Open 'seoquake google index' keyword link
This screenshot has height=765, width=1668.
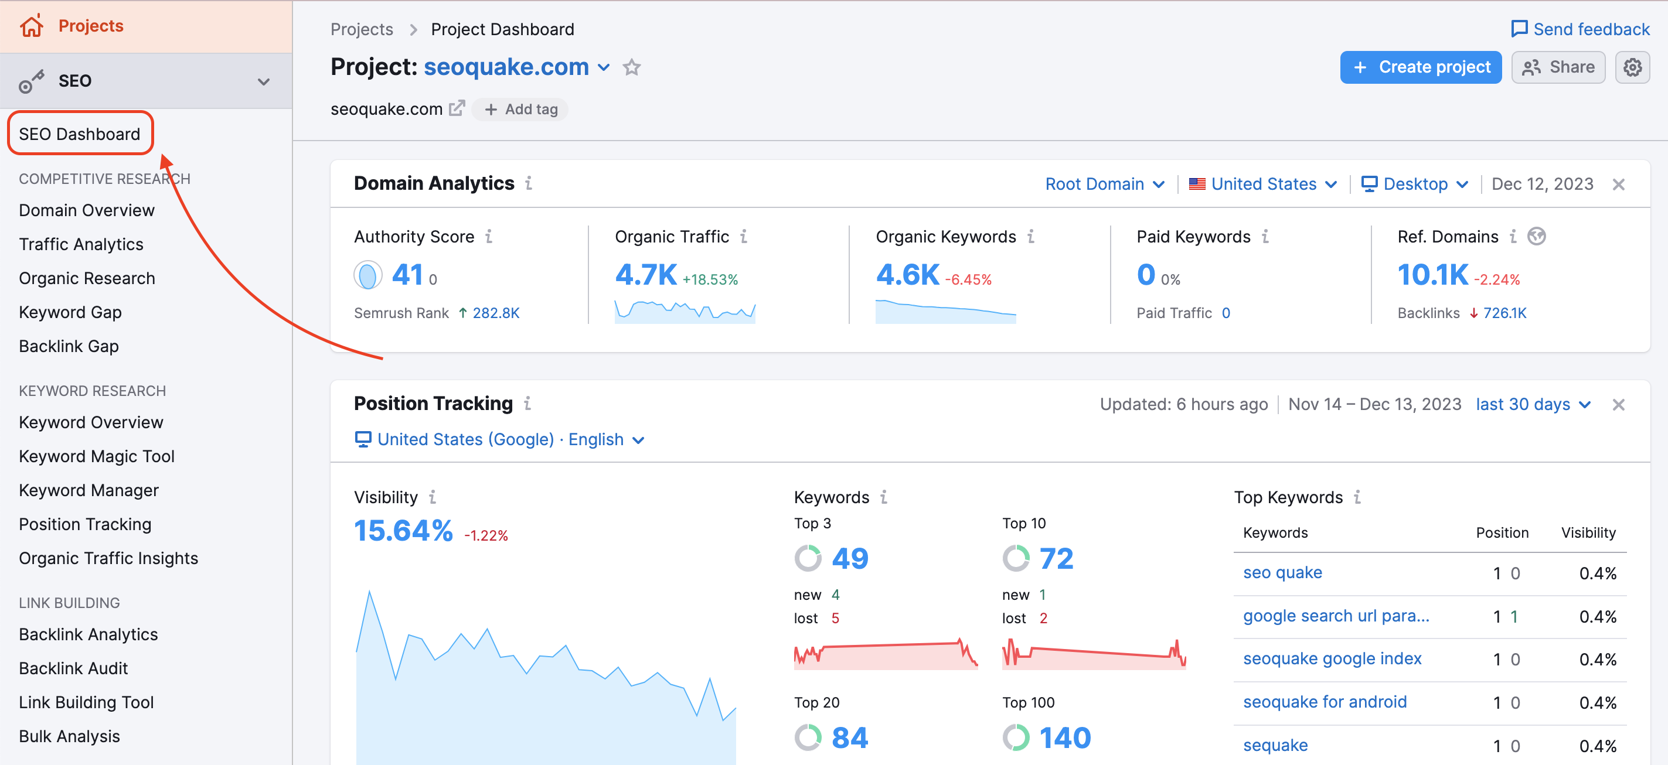(1332, 659)
